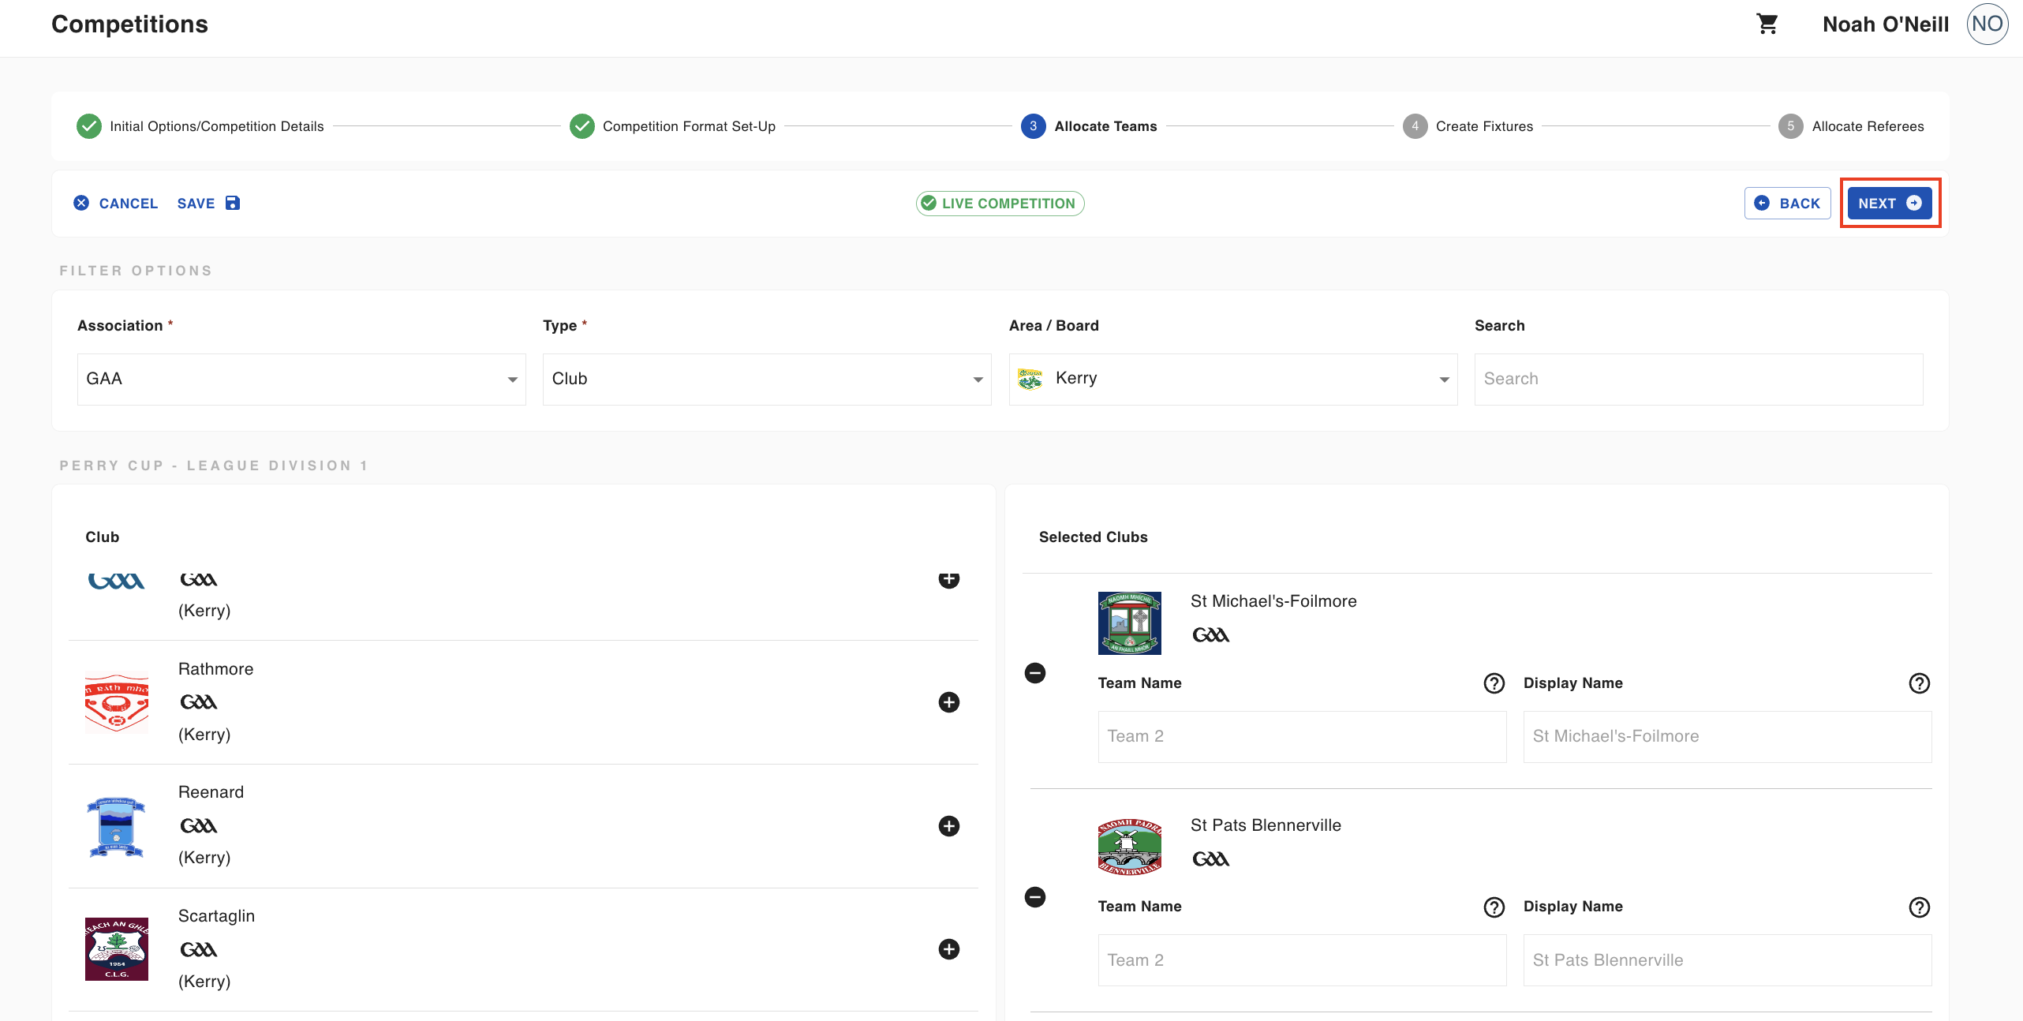
Task: Jump to Allocate Referees step
Action: point(1852,126)
